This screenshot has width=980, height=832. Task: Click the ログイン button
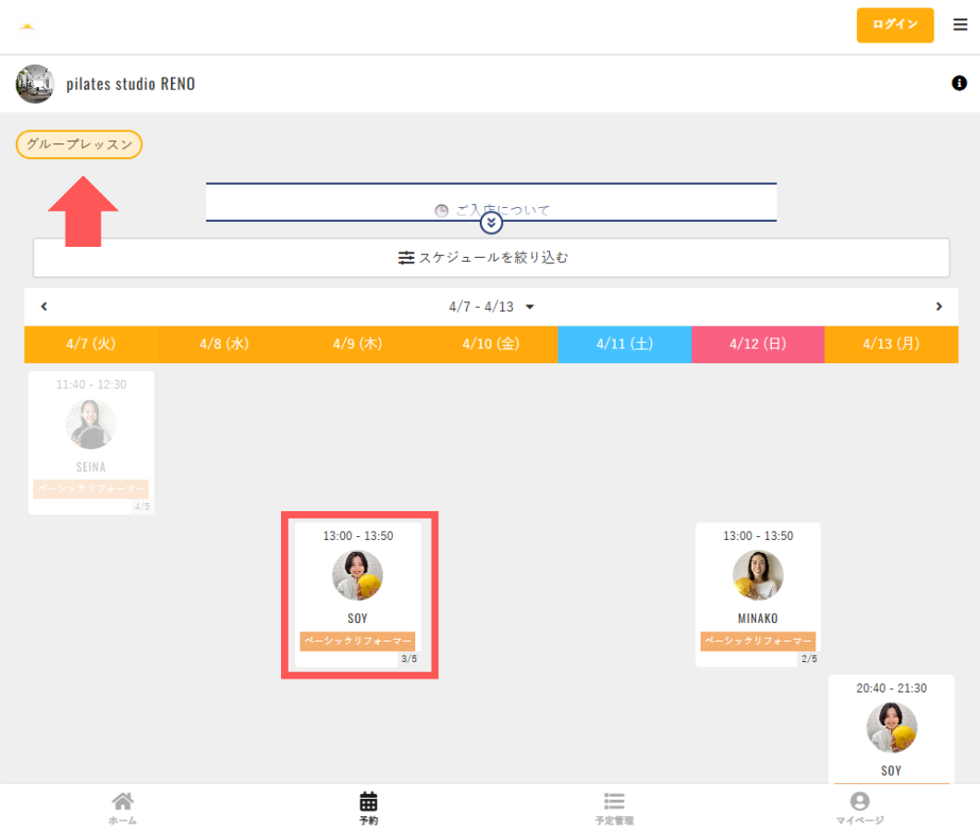pos(894,25)
